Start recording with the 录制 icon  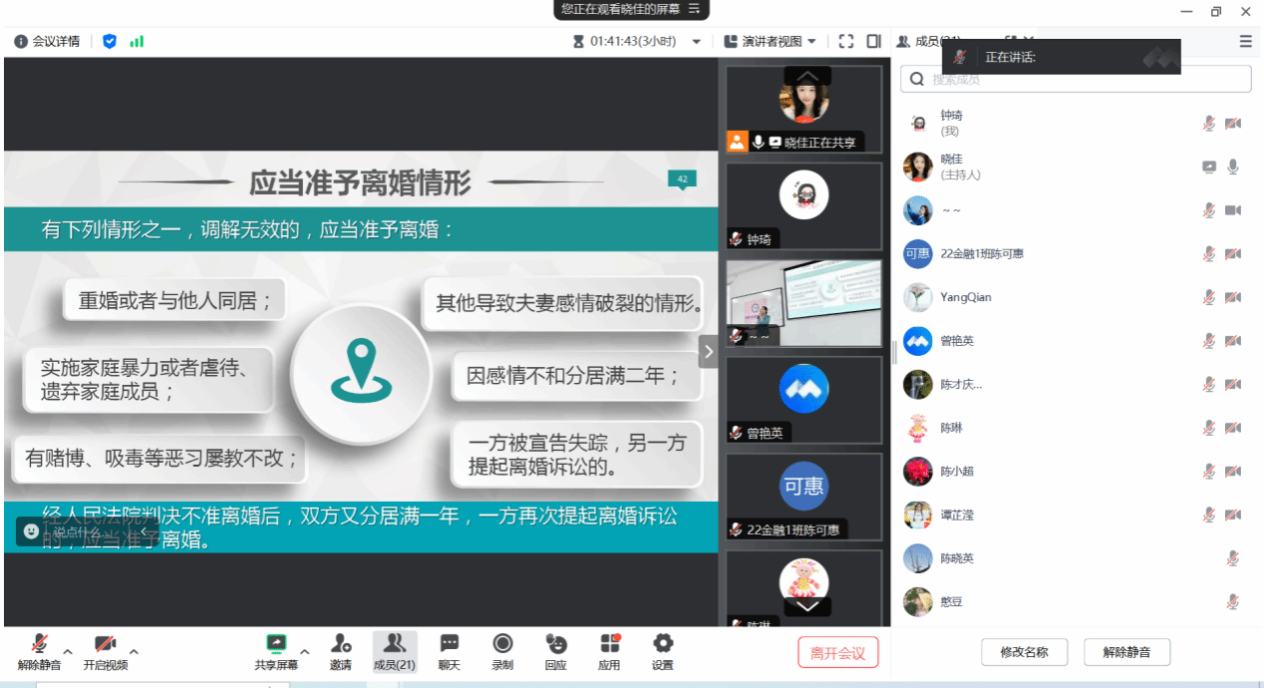point(502,644)
